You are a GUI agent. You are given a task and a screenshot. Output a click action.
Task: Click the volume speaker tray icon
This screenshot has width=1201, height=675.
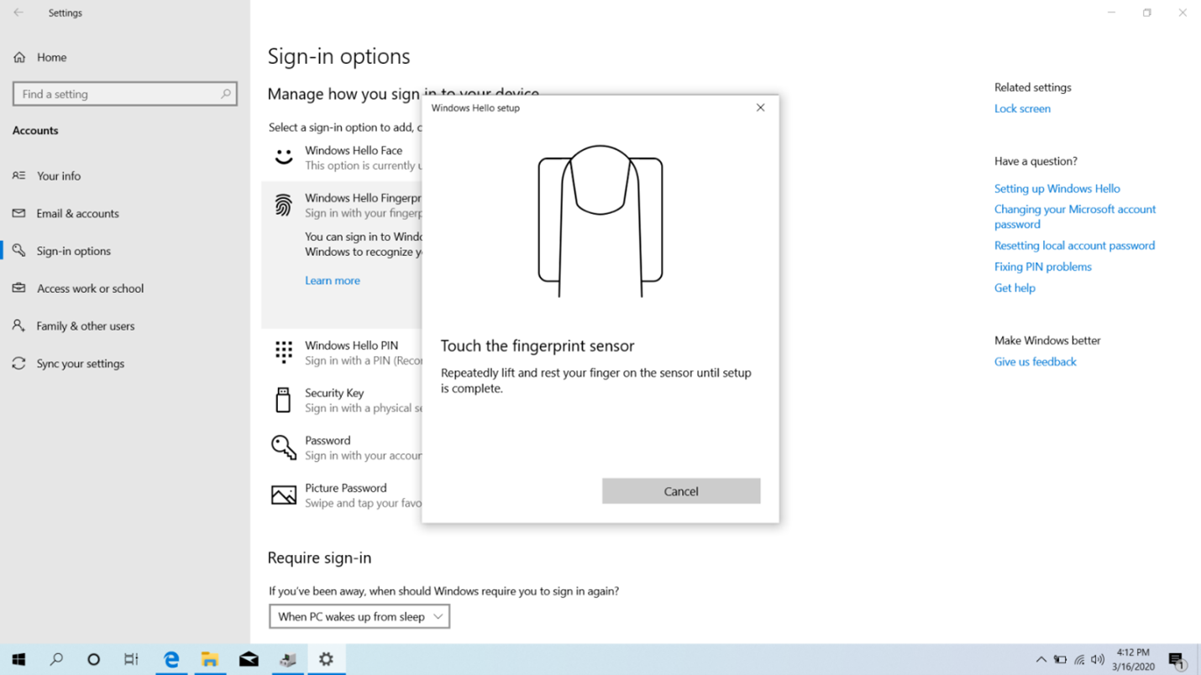pyautogui.click(x=1098, y=660)
